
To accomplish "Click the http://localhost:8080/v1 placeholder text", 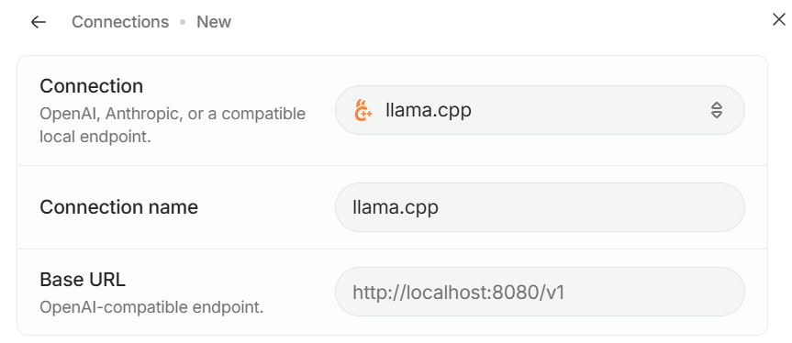I will pyautogui.click(x=458, y=292).
